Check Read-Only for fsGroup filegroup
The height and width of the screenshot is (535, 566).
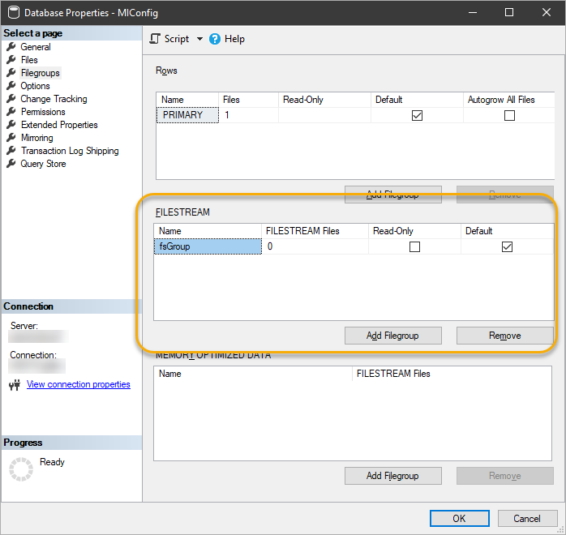click(414, 246)
